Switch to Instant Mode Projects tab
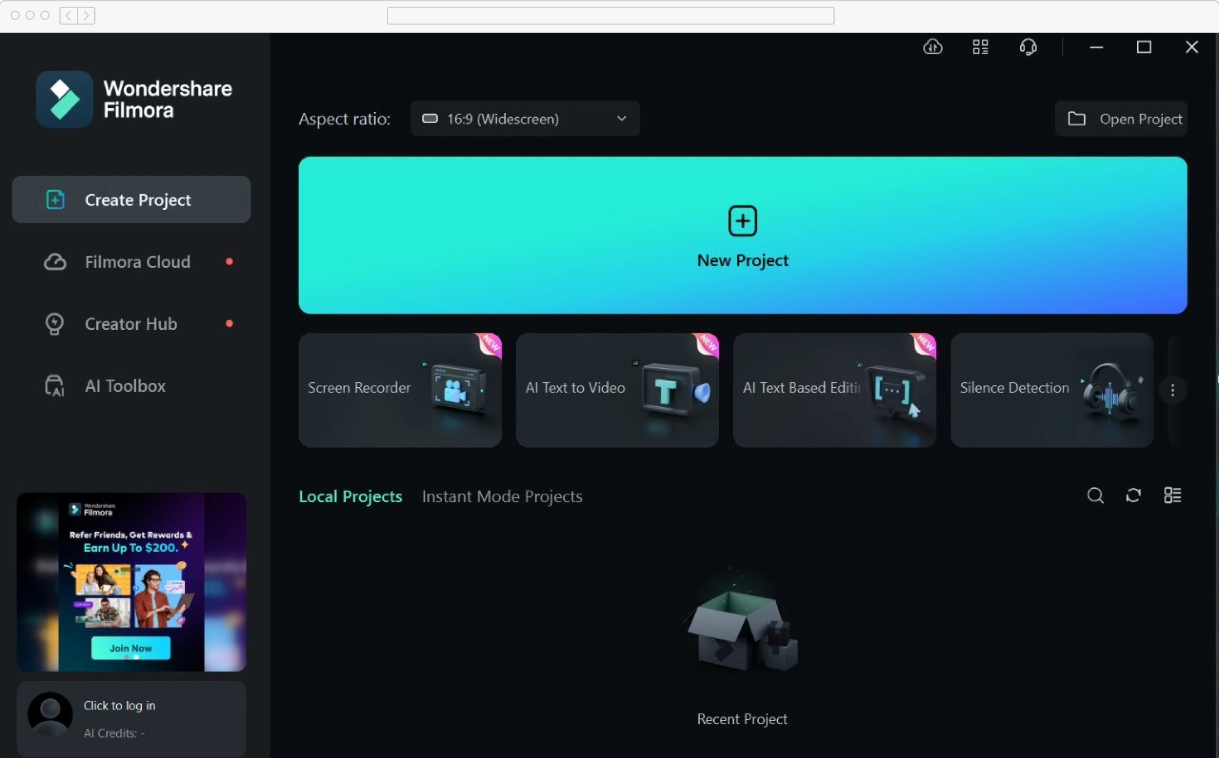The height and width of the screenshot is (758, 1219). [x=502, y=496]
